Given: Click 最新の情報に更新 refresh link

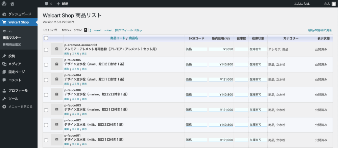Looking at the screenshot, I should (320, 30).
